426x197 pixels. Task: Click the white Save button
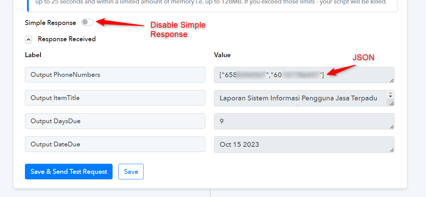click(x=131, y=171)
